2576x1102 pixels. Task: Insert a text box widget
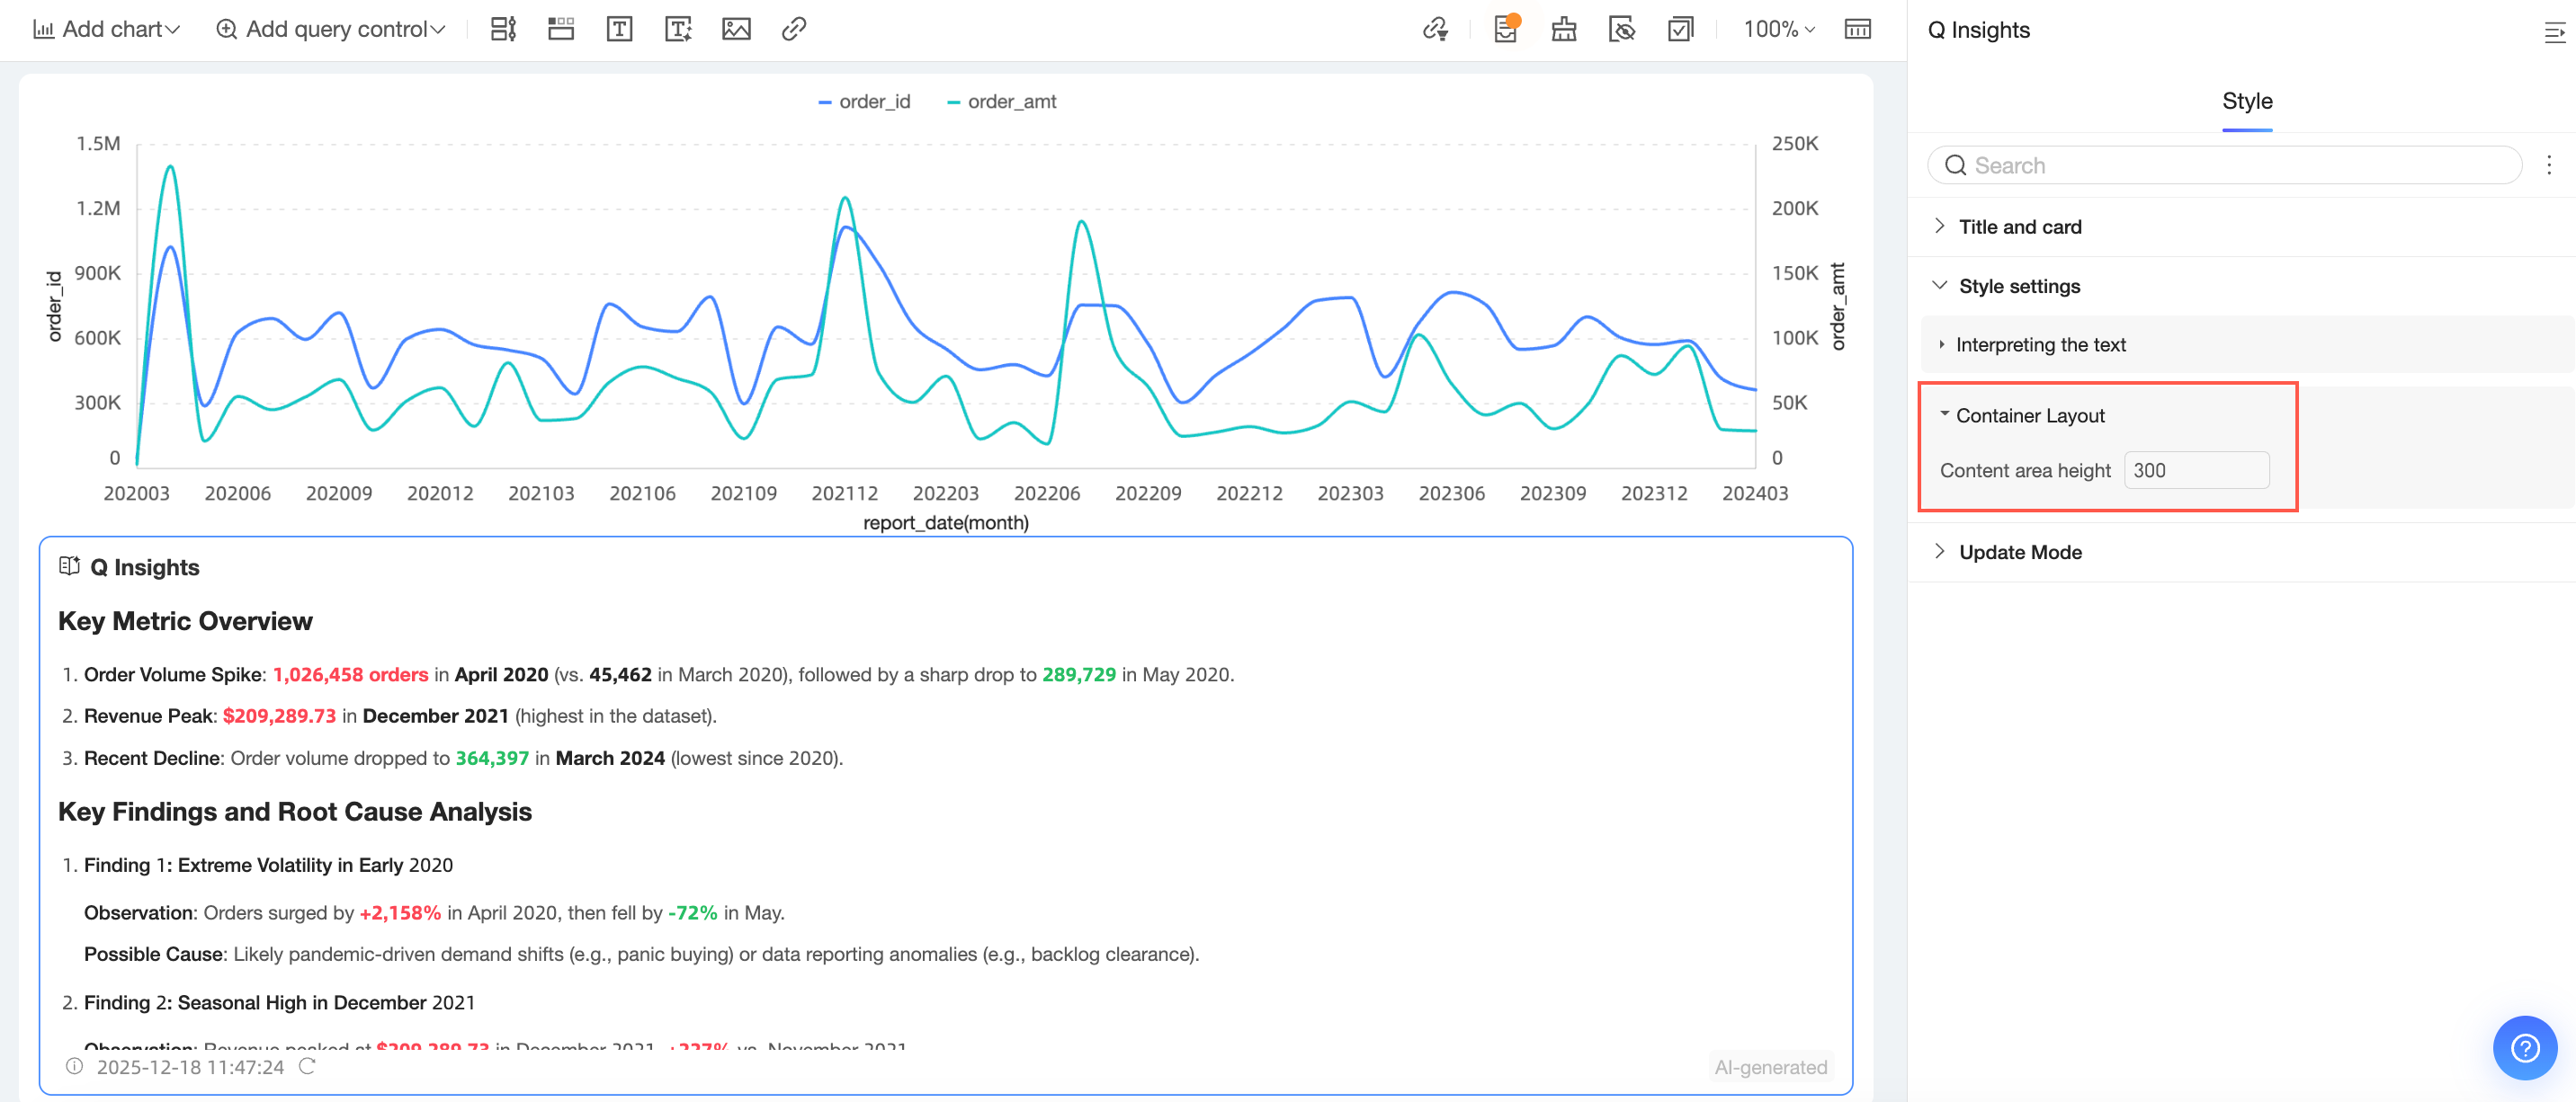(619, 29)
